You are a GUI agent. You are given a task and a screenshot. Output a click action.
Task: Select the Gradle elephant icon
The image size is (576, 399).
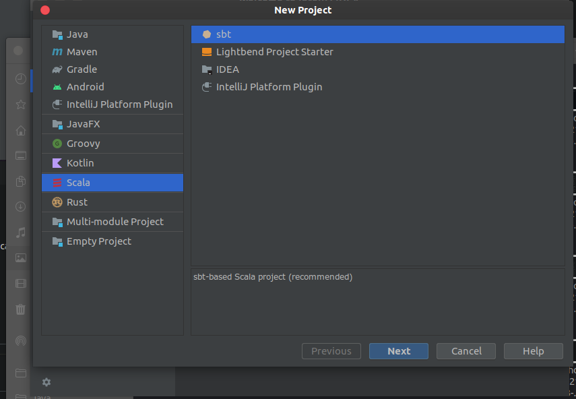57,69
